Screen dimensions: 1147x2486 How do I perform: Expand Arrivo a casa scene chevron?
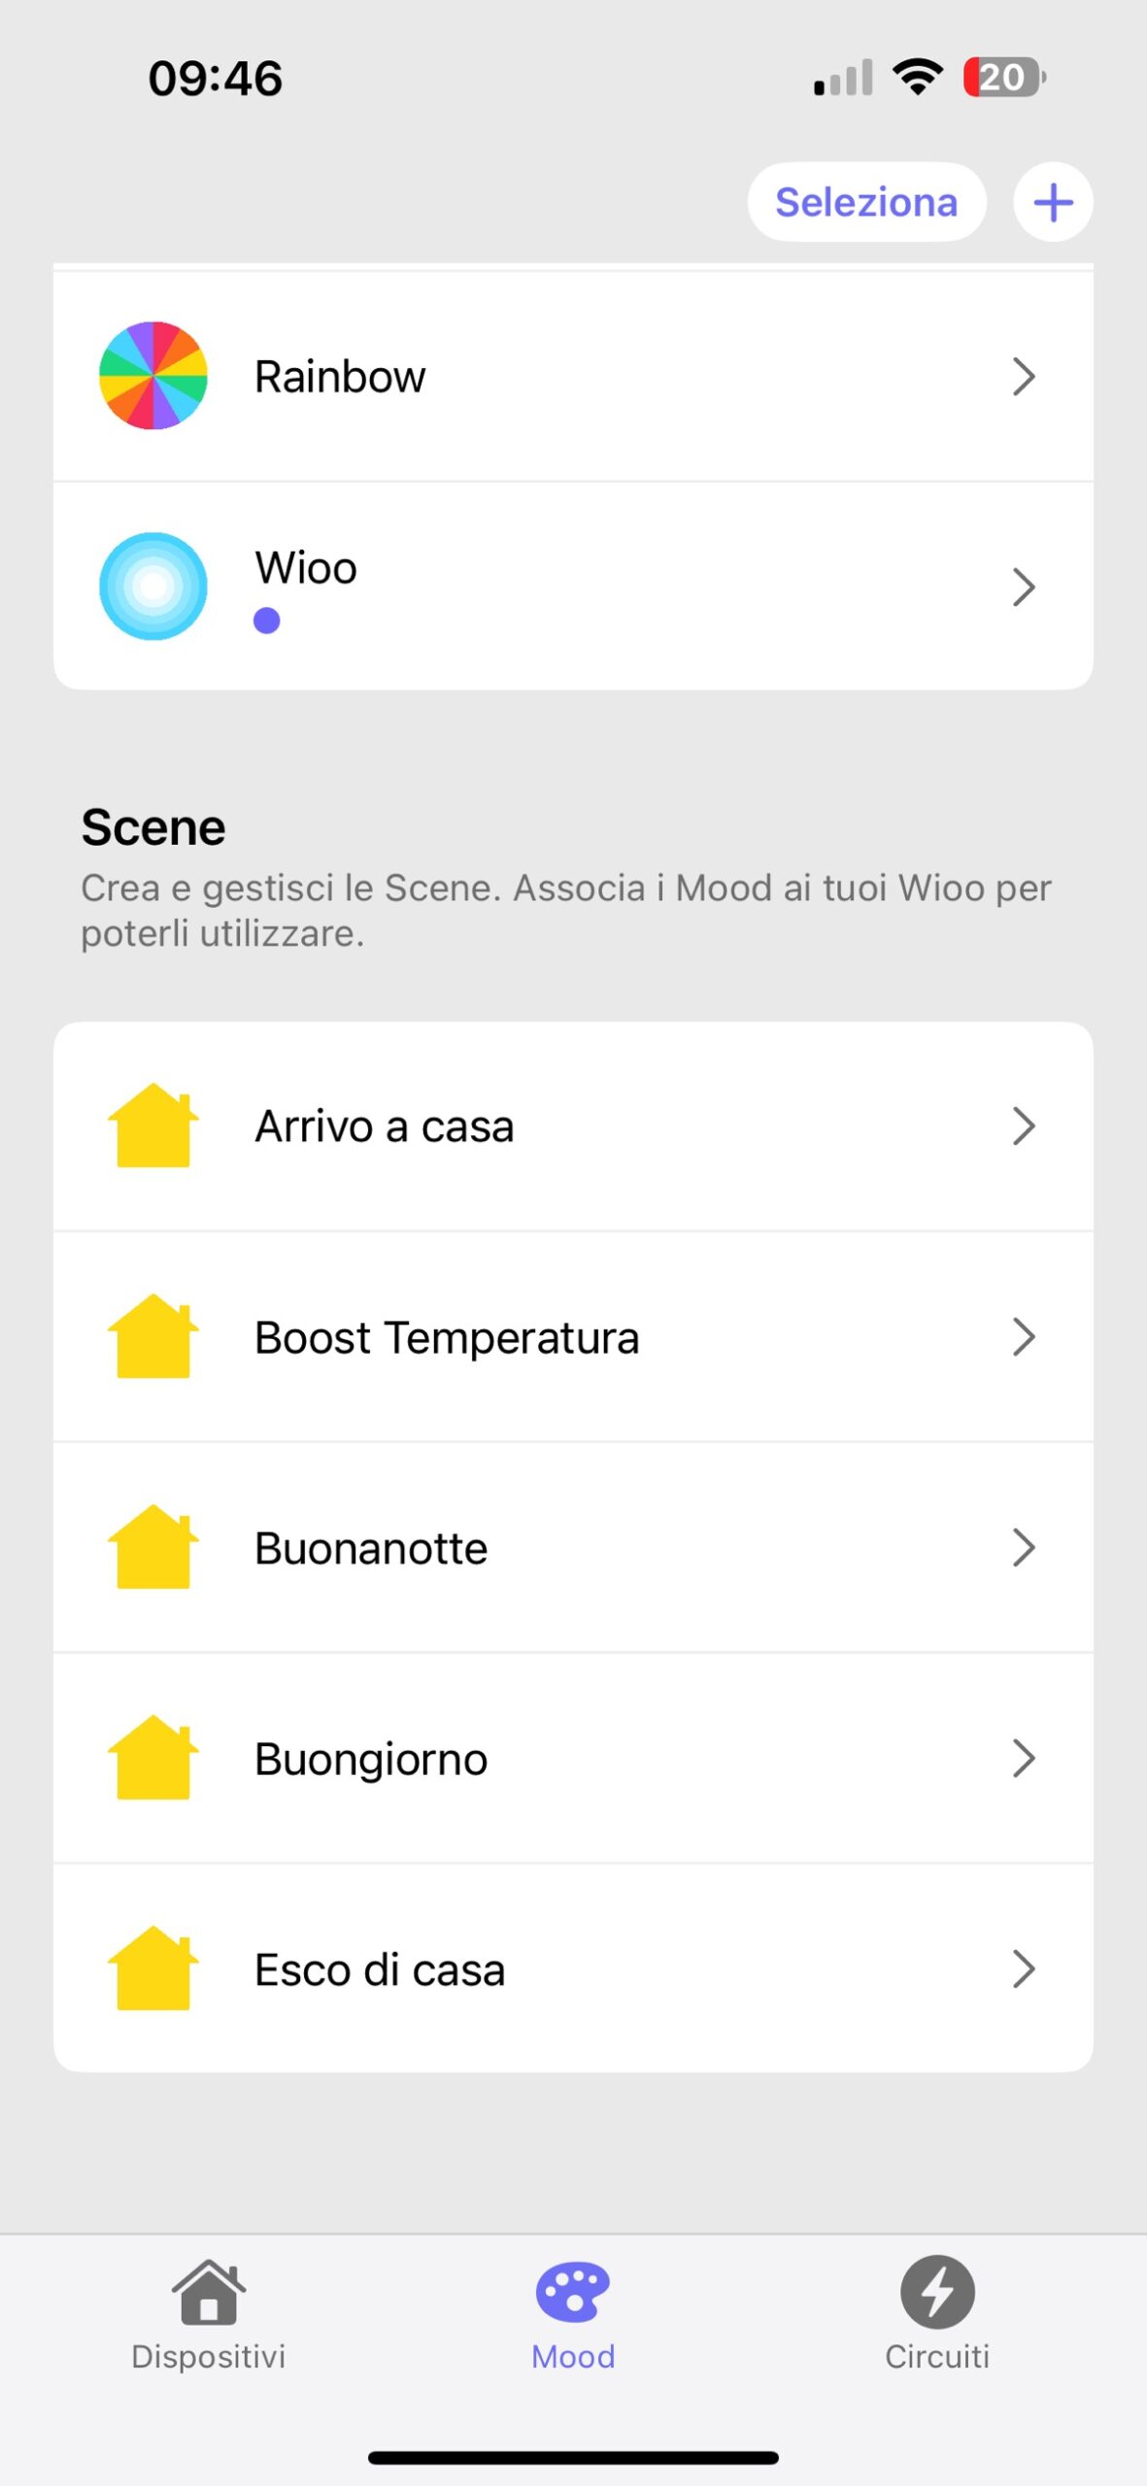coord(1024,1125)
